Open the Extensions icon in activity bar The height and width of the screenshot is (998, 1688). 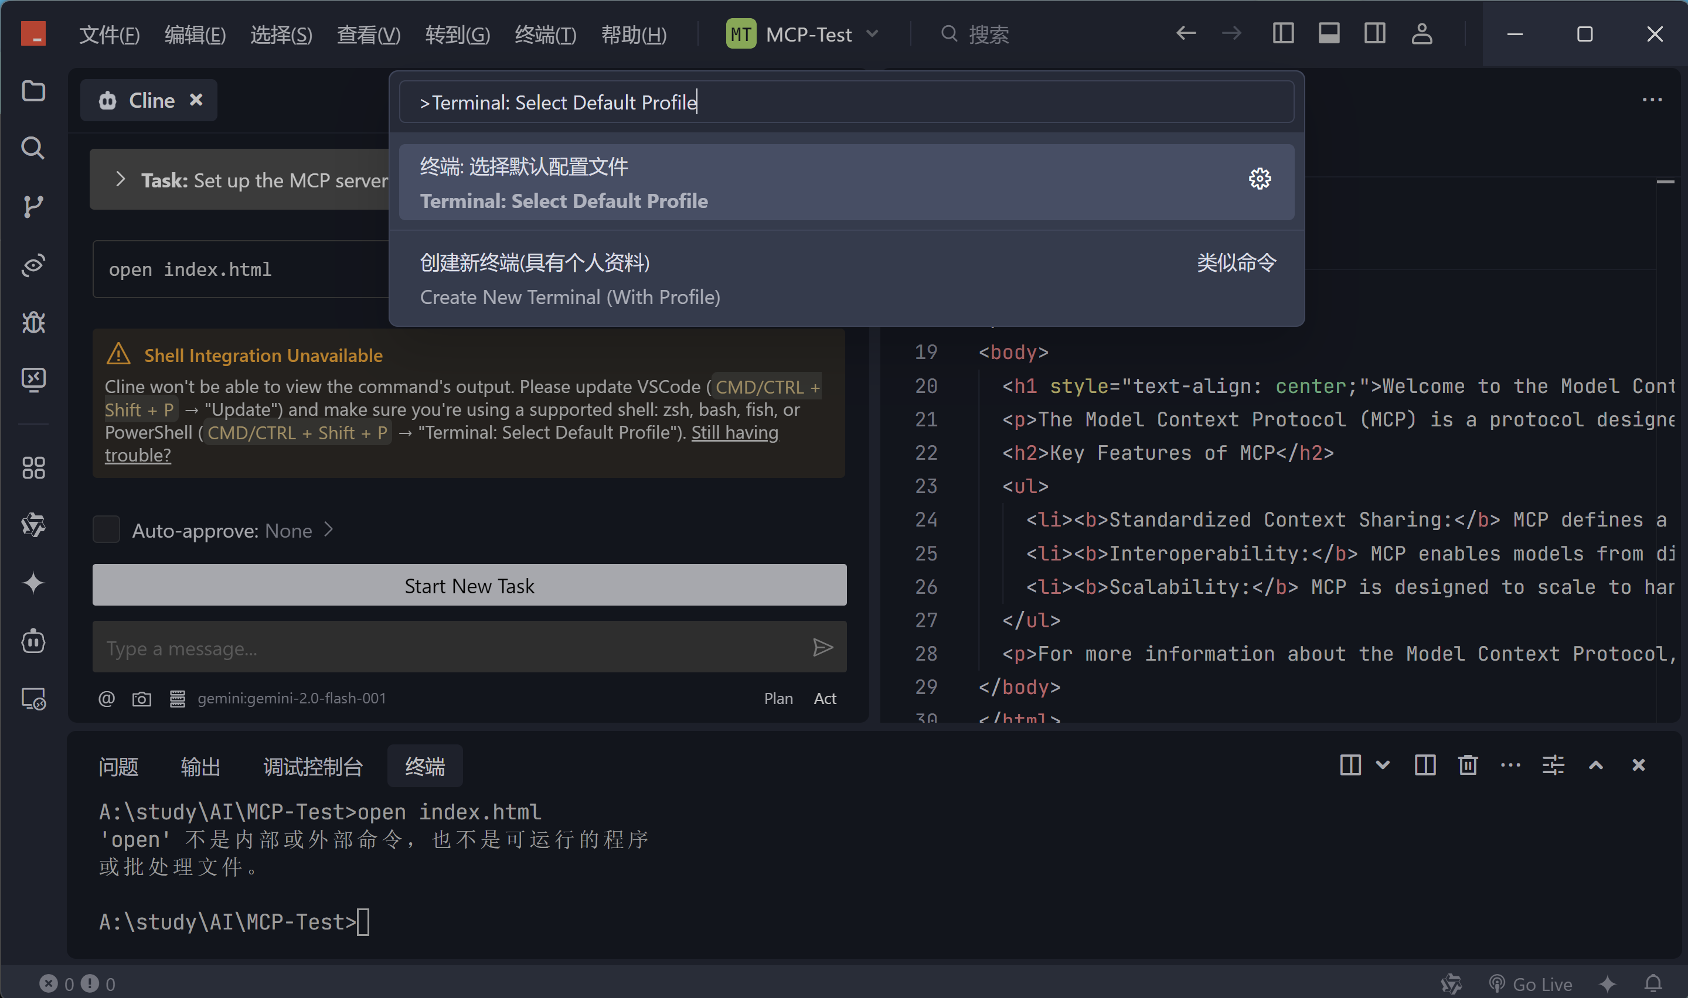tap(33, 467)
